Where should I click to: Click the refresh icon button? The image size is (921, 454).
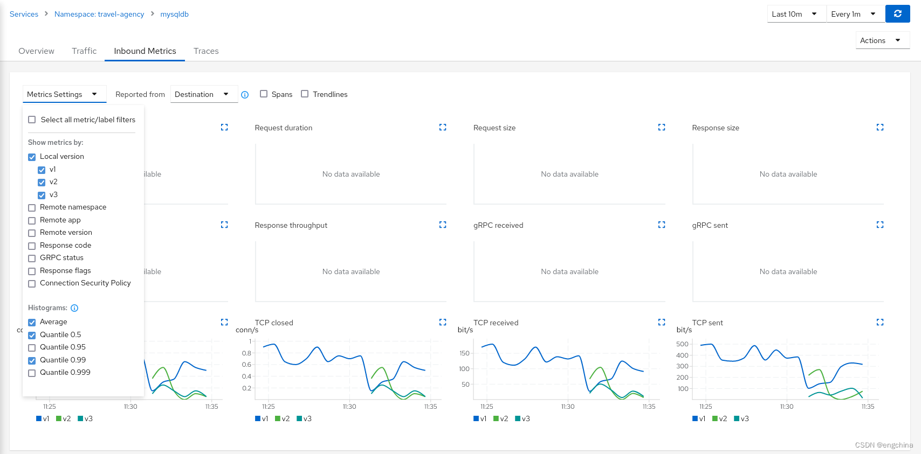[897, 14]
